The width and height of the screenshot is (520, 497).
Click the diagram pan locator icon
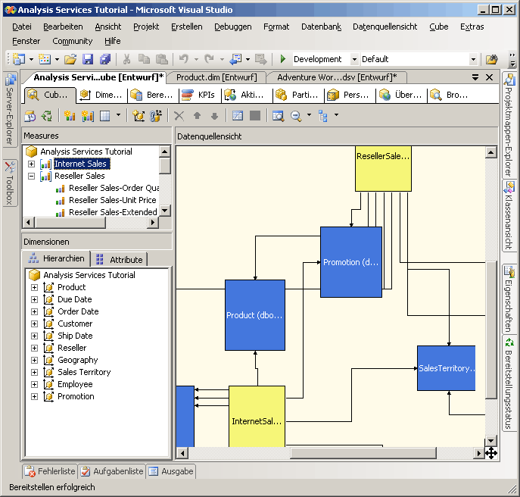[491, 453]
